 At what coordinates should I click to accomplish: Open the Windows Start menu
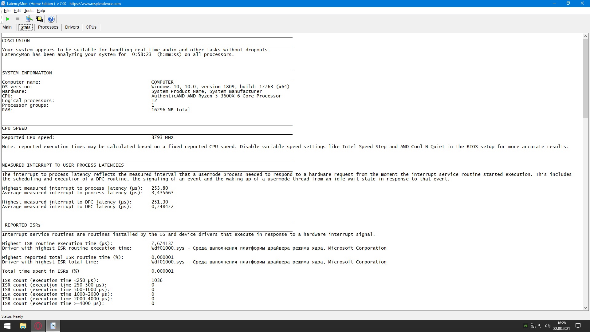[7, 326]
